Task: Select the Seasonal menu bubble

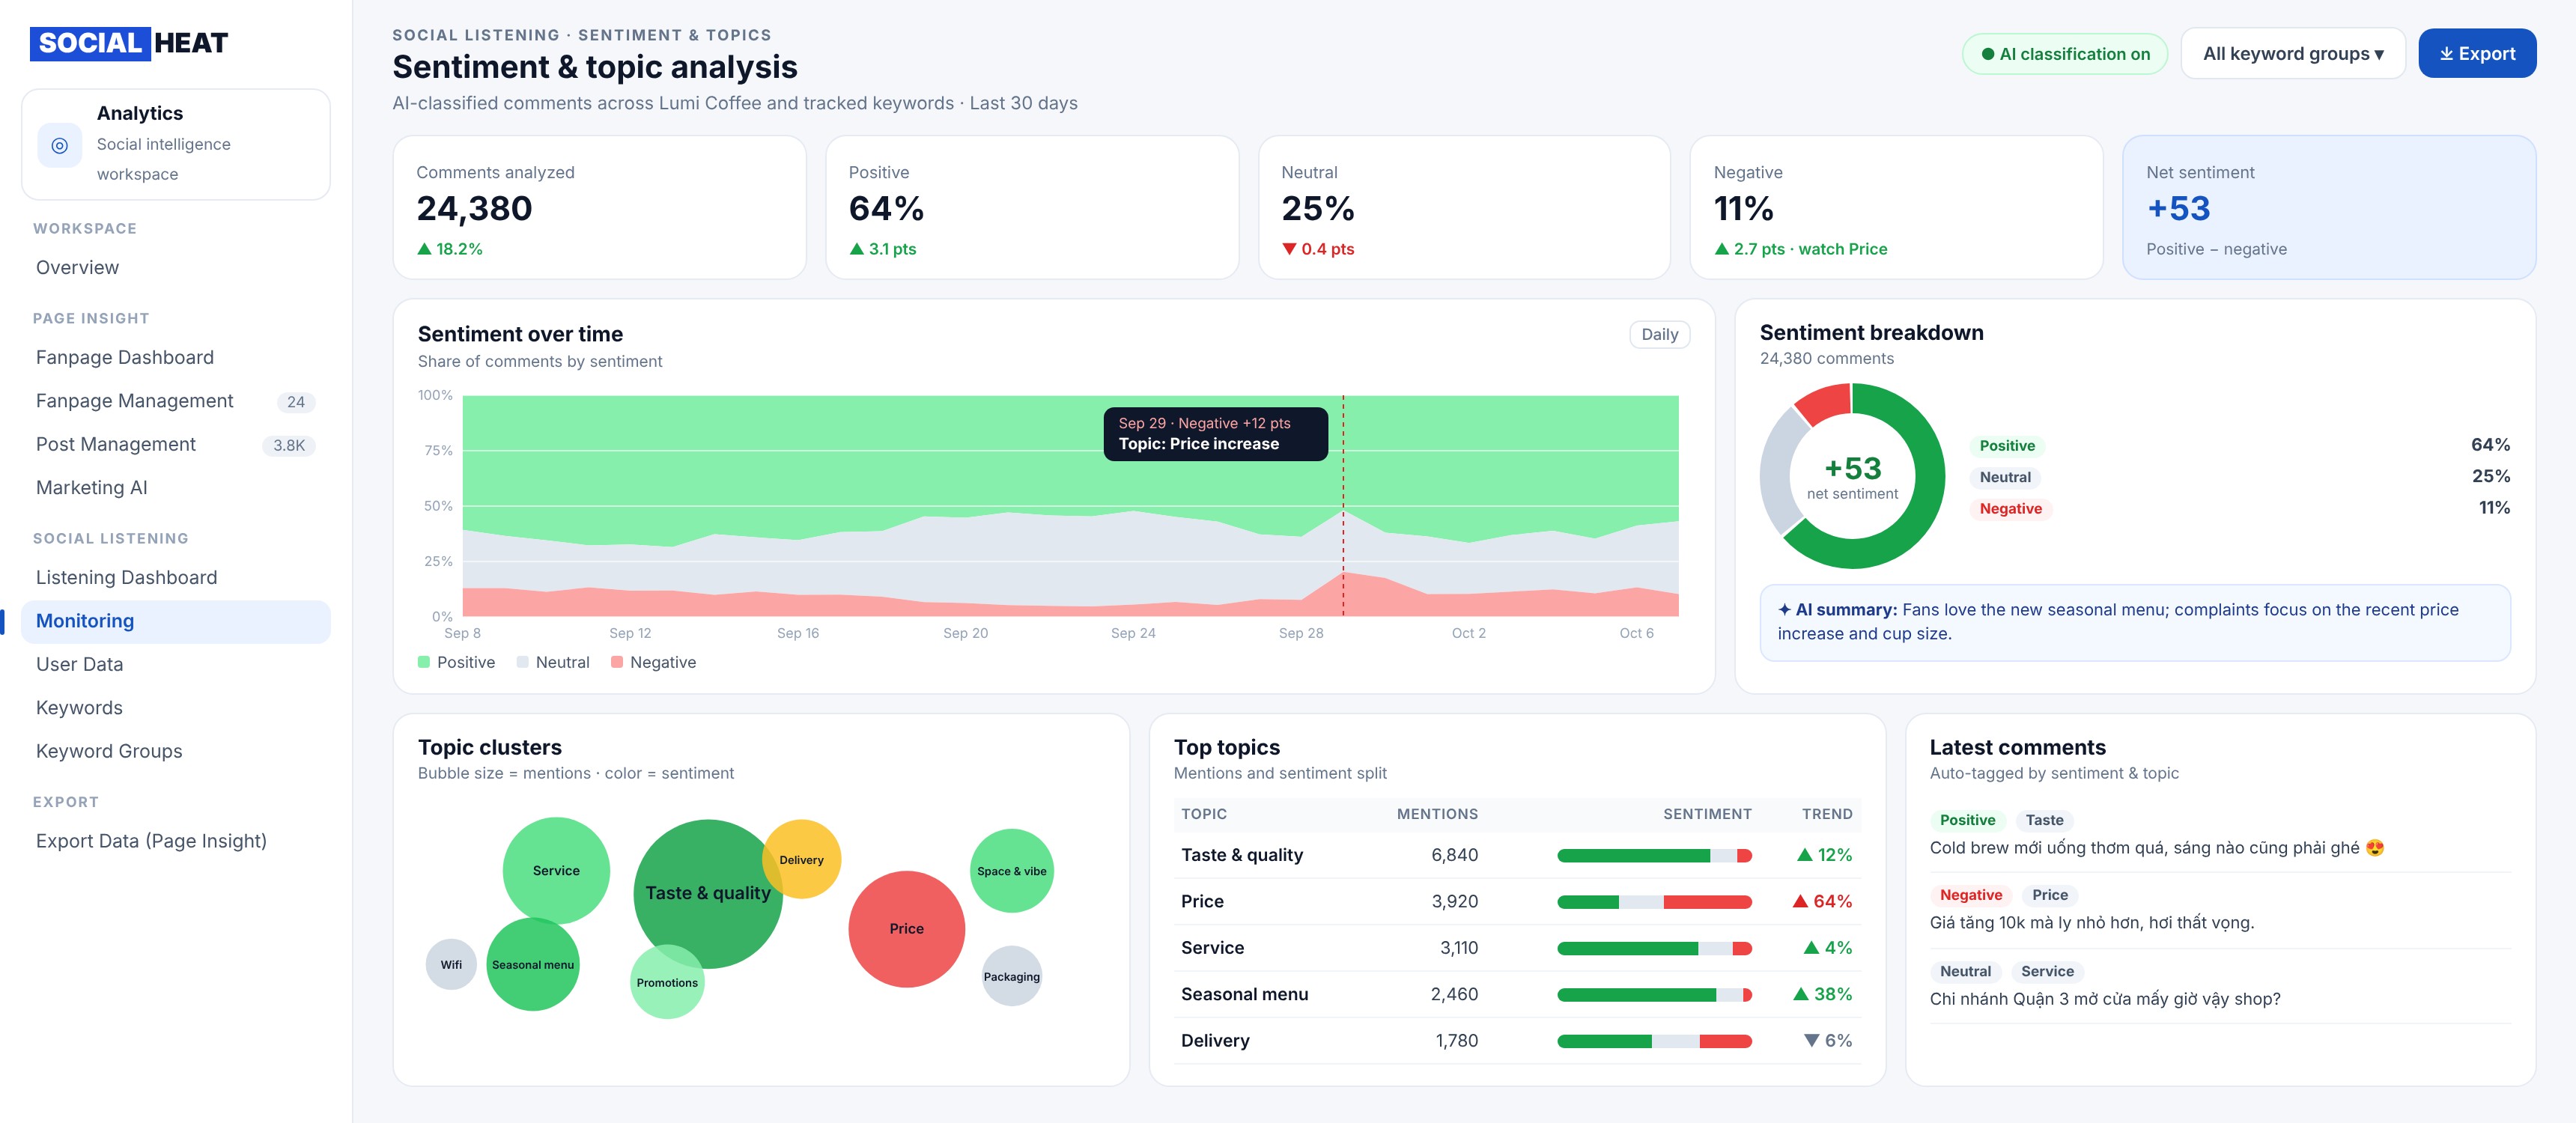Action: 533,964
